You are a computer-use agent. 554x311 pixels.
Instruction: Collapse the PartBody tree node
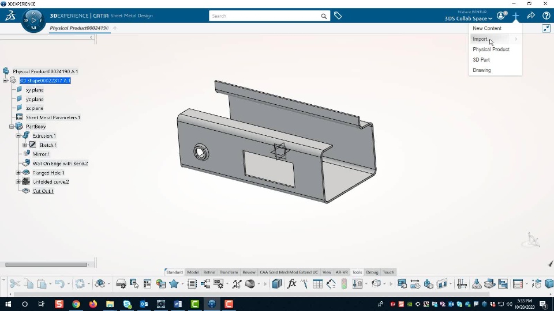12,127
